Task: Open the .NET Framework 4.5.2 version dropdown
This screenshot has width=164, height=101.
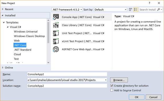Action: [x=67, y=10]
